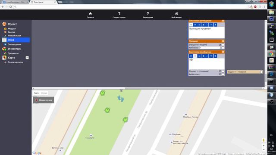This screenshot has height=155, width=276.
Task: Click the Количество input field
Action: (210, 48)
